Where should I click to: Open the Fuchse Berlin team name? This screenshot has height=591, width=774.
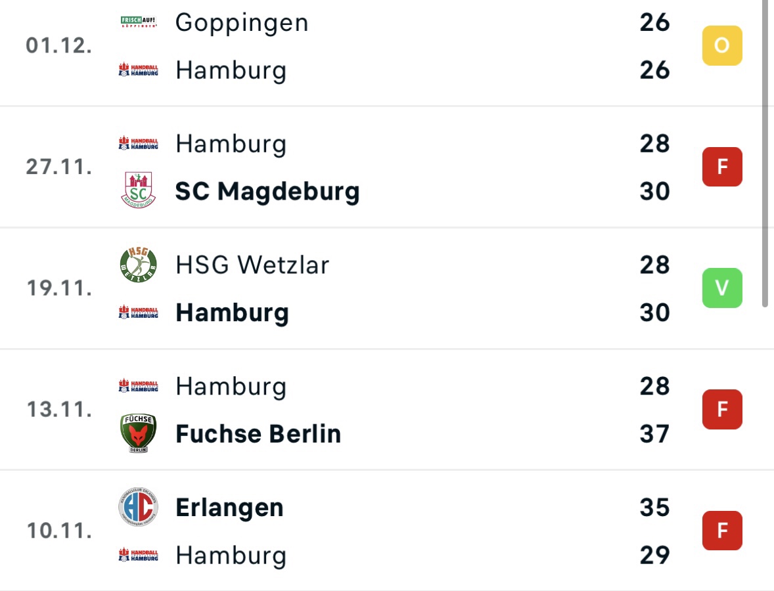(258, 433)
